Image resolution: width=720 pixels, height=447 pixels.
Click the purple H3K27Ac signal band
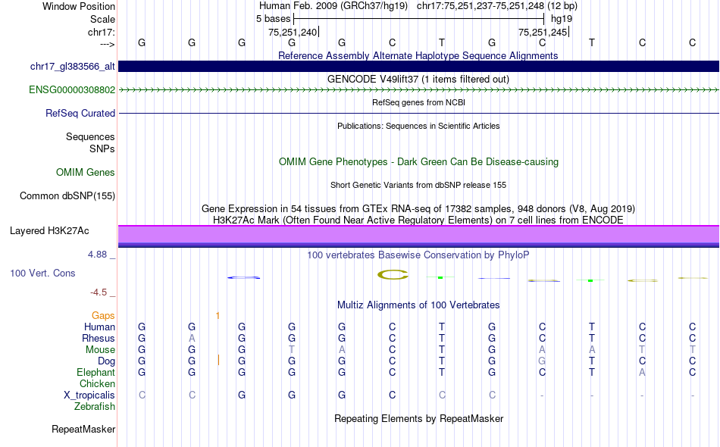coord(418,234)
